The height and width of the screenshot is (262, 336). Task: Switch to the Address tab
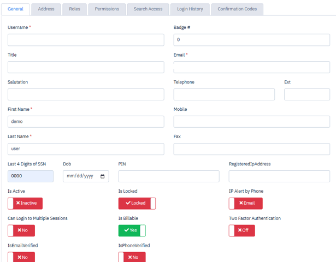click(x=46, y=9)
